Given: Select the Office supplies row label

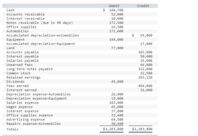Looking at the screenshot, I should (x=22, y=27).
